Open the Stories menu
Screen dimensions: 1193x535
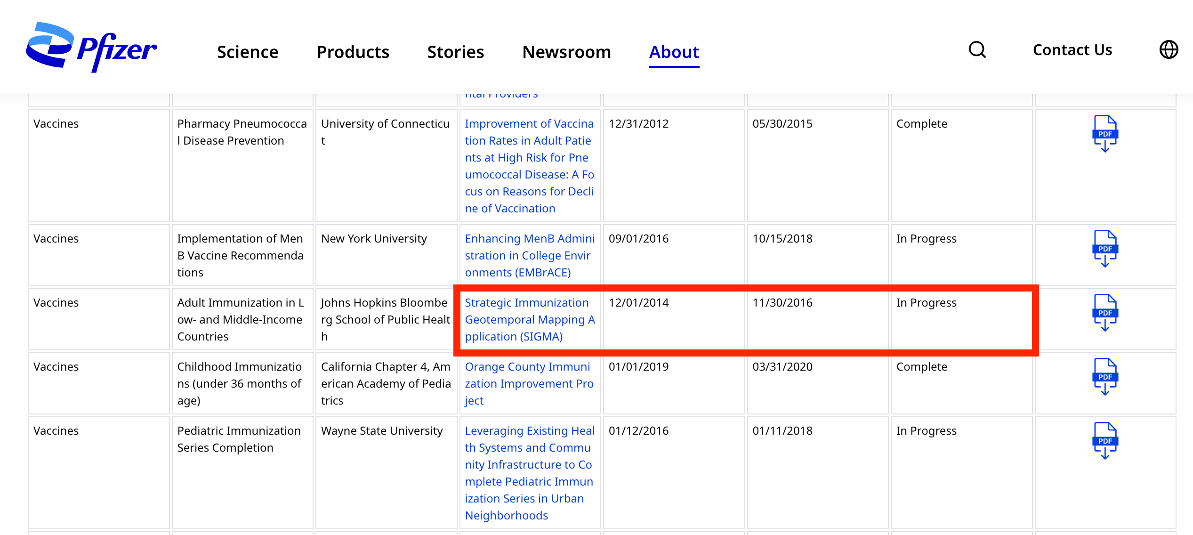tap(455, 51)
